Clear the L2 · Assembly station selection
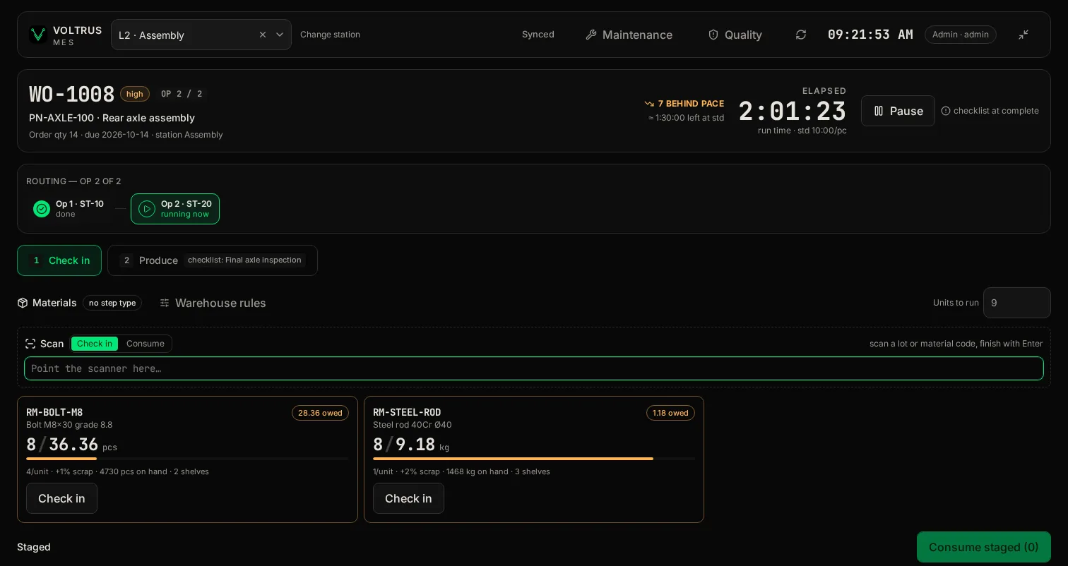The height and width of the screenshot is (566, 1068). click(263, 35)
